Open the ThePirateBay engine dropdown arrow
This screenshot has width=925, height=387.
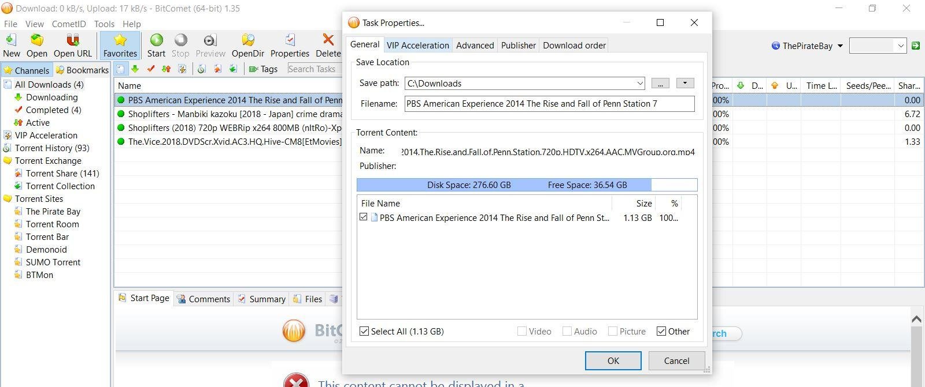840,46
